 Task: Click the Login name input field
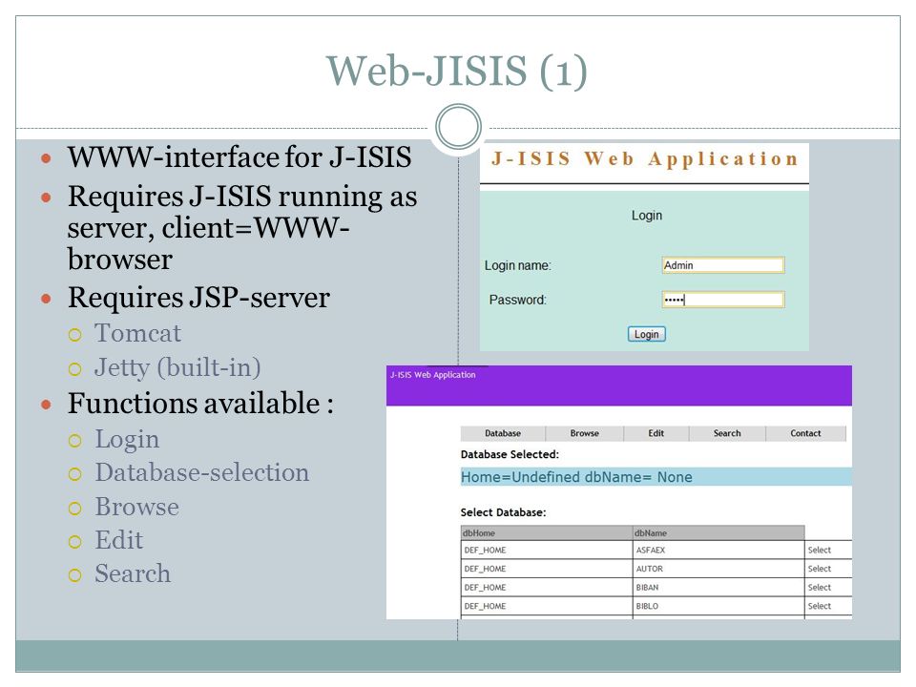(x=722, y=265)
